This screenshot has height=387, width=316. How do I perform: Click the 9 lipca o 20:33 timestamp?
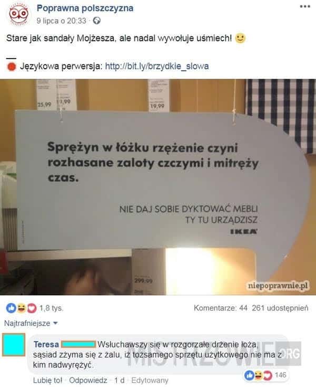tap(61, 21)
